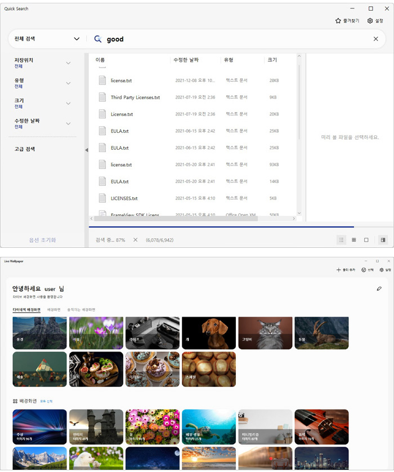Click the scroll-down arrow of results list
Screen dimensions: 394x472
pyautogui.click(x=299, y=213)
